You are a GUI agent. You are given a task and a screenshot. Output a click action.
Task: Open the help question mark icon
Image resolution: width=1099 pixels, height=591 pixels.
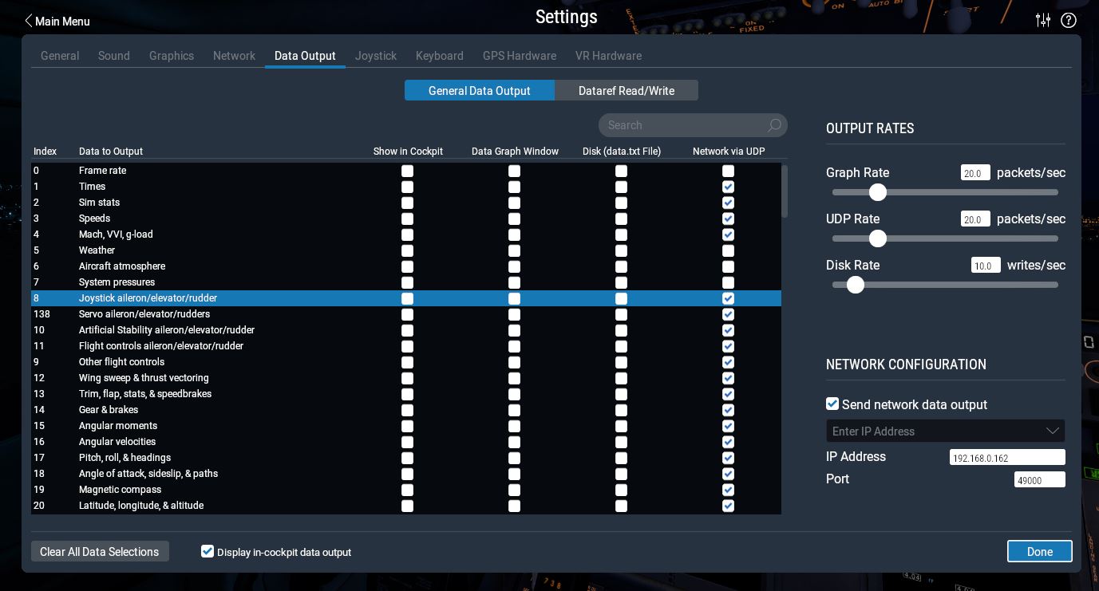pos(1069,20)
